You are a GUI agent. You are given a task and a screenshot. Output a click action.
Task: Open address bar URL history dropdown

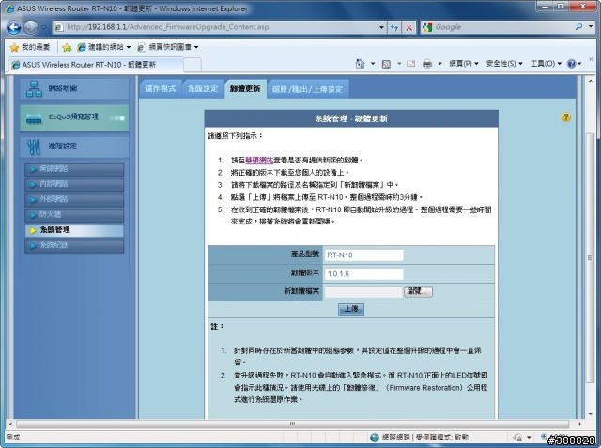[381, 27]
